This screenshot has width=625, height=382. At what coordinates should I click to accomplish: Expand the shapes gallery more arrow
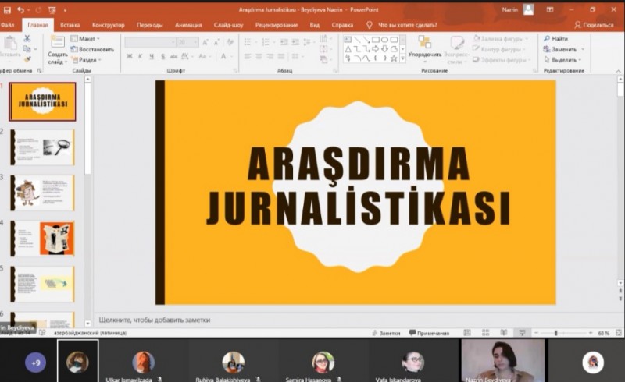tap(402, 58)
